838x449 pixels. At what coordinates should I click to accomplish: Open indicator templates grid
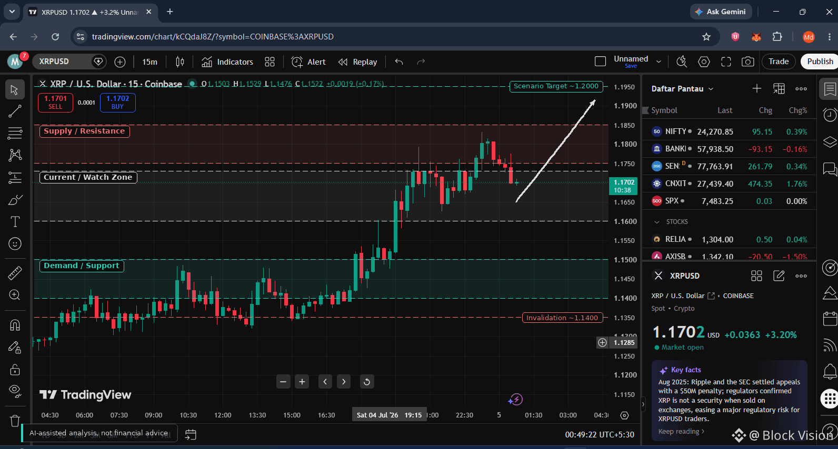tap(270, 62)
